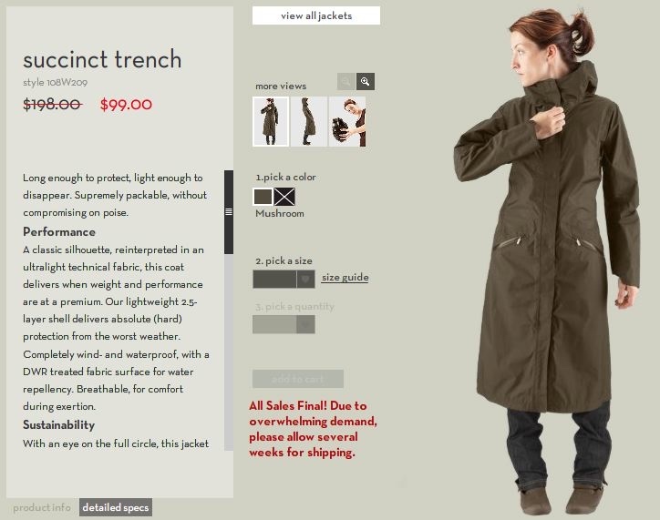
Task: Click the description scrollbar track below thumb
Action: click(x=229, y=352)
